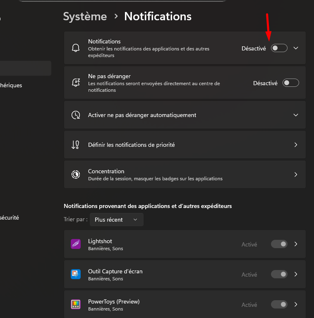Toggle Outil Capture d'écran notifications switch
This screenshot has height=318, width=314.
tap(279, 274)
